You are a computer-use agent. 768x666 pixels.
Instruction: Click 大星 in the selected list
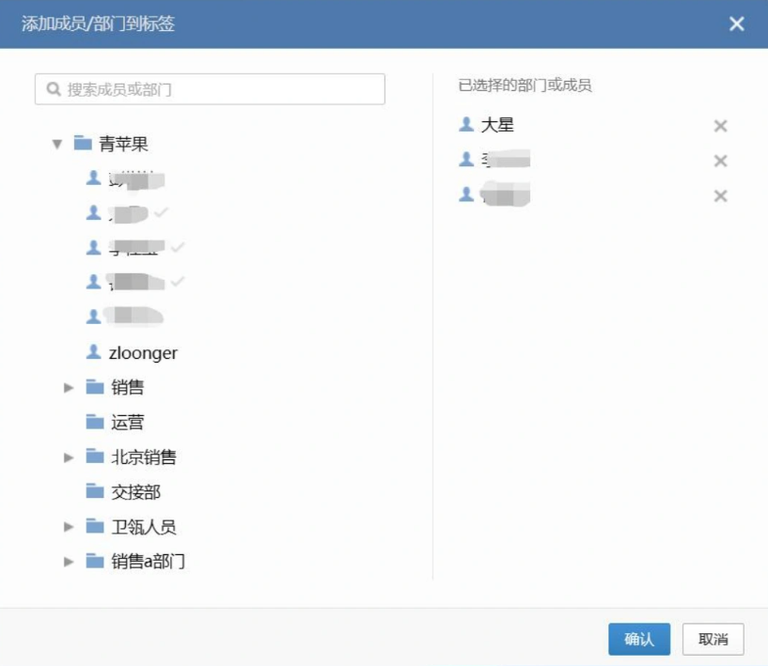[497, 125]
